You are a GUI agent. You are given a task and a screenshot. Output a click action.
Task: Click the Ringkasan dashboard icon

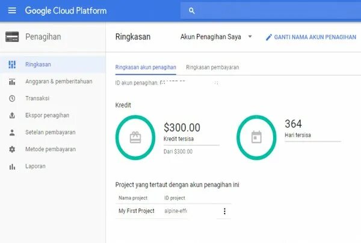pos(12,65)
